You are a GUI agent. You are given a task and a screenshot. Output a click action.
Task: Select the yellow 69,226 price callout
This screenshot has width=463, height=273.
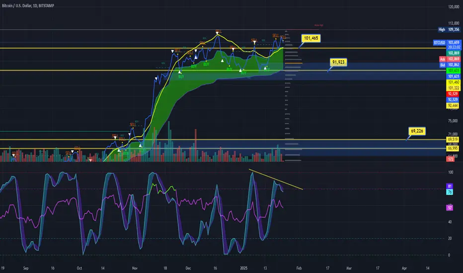pyautogui.click(x=417, y=131)
